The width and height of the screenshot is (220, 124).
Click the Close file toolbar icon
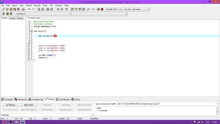[18, 9]
